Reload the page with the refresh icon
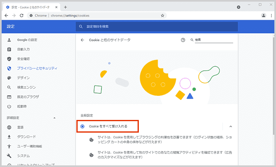 click(23, 16)
